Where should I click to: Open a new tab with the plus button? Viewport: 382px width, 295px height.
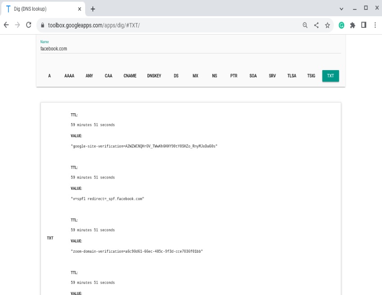(x=93, y=9)
